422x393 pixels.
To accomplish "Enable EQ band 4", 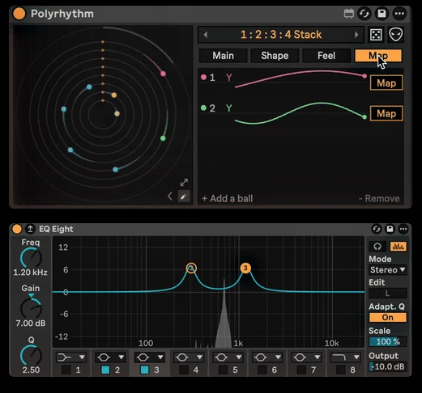I will pos(184,370).
